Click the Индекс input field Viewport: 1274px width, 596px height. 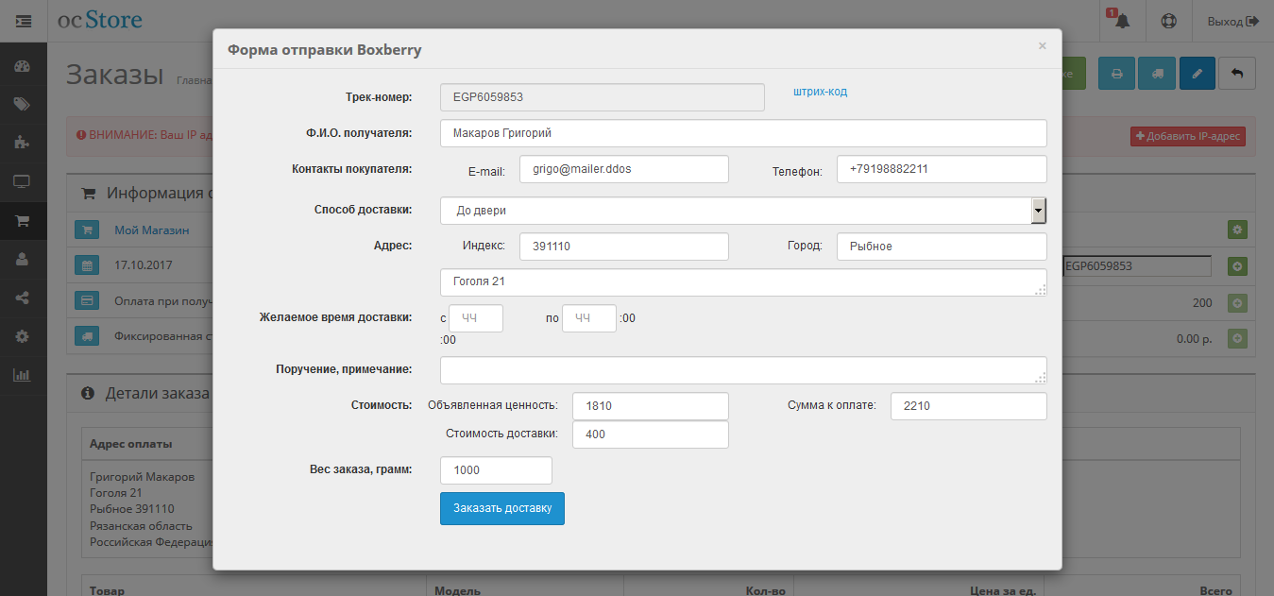[624, 247]
